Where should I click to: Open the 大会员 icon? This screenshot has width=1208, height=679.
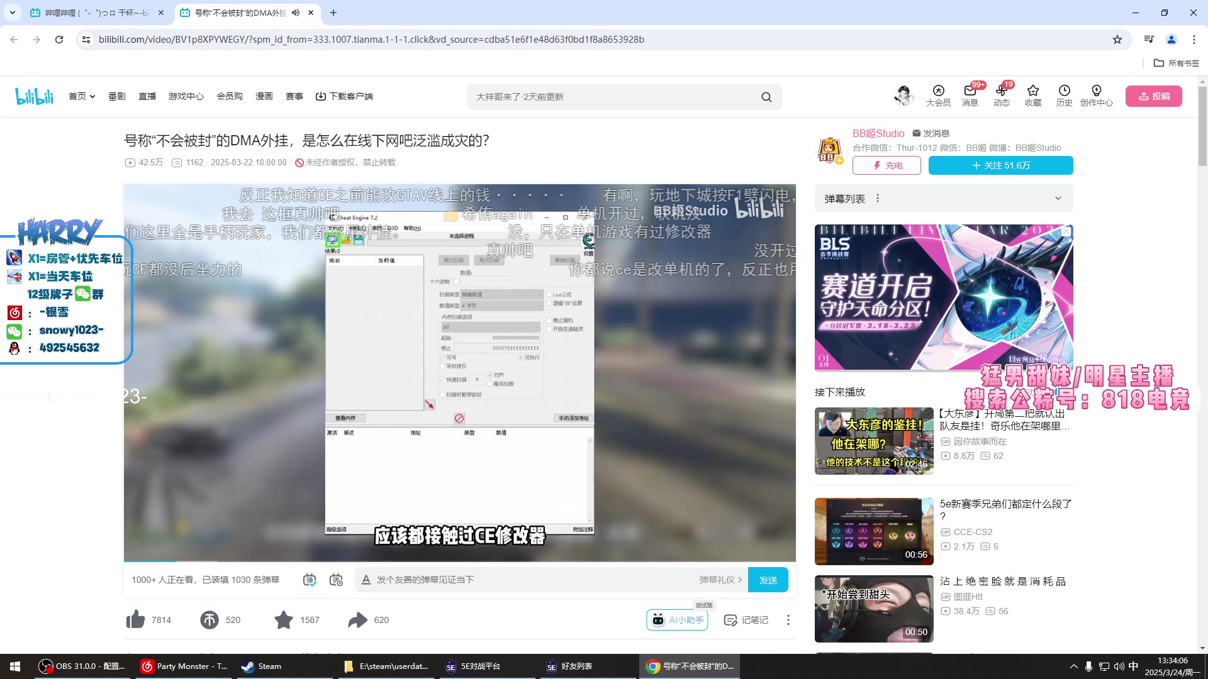click(x=938, y=96)
